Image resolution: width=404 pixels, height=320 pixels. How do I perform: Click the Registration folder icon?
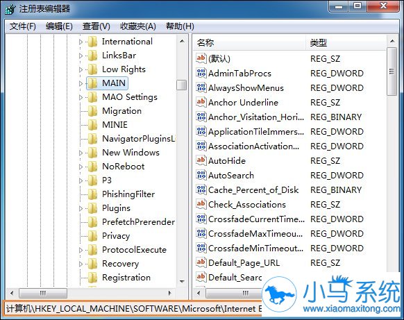coord(92,278)
